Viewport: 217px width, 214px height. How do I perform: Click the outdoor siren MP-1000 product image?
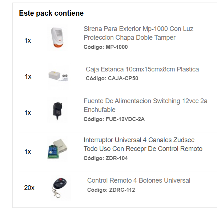point(57,38)
